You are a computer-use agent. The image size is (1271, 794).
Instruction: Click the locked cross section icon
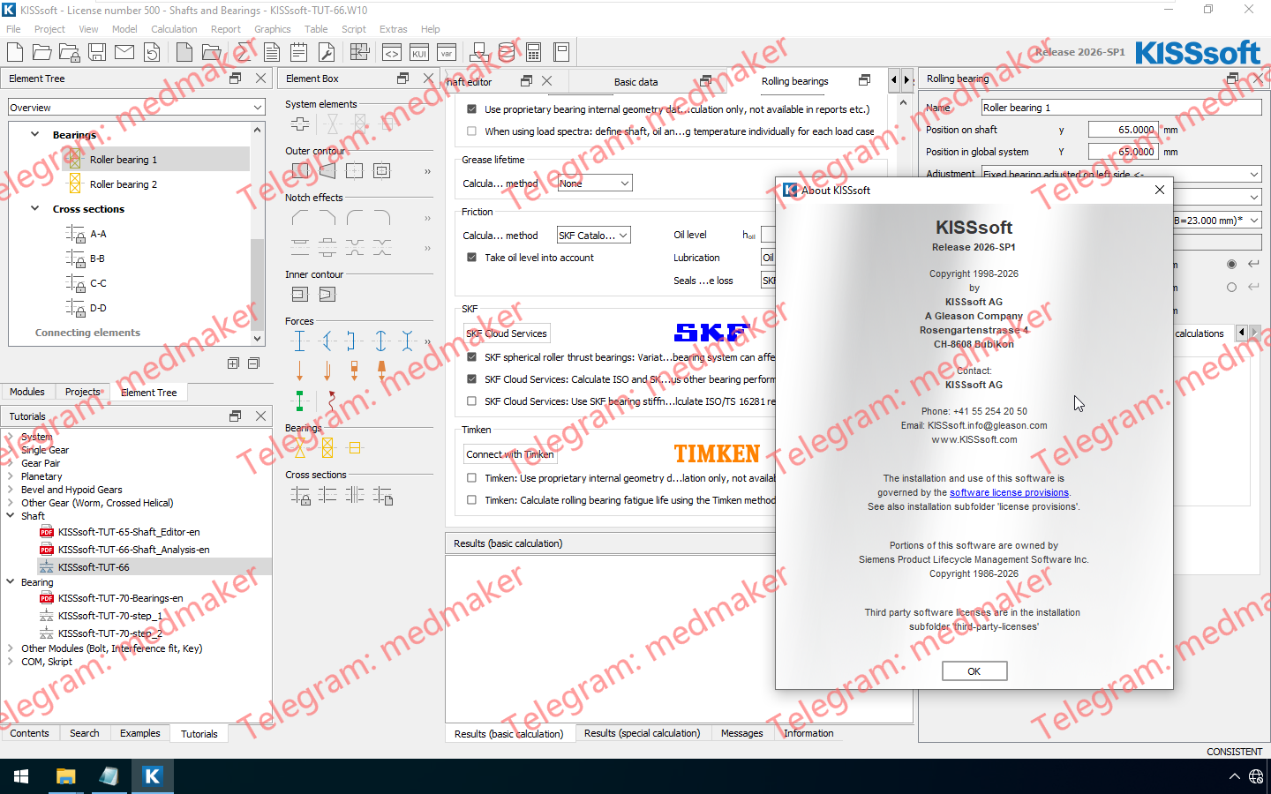pyautogui.click(x=300, y=495)
